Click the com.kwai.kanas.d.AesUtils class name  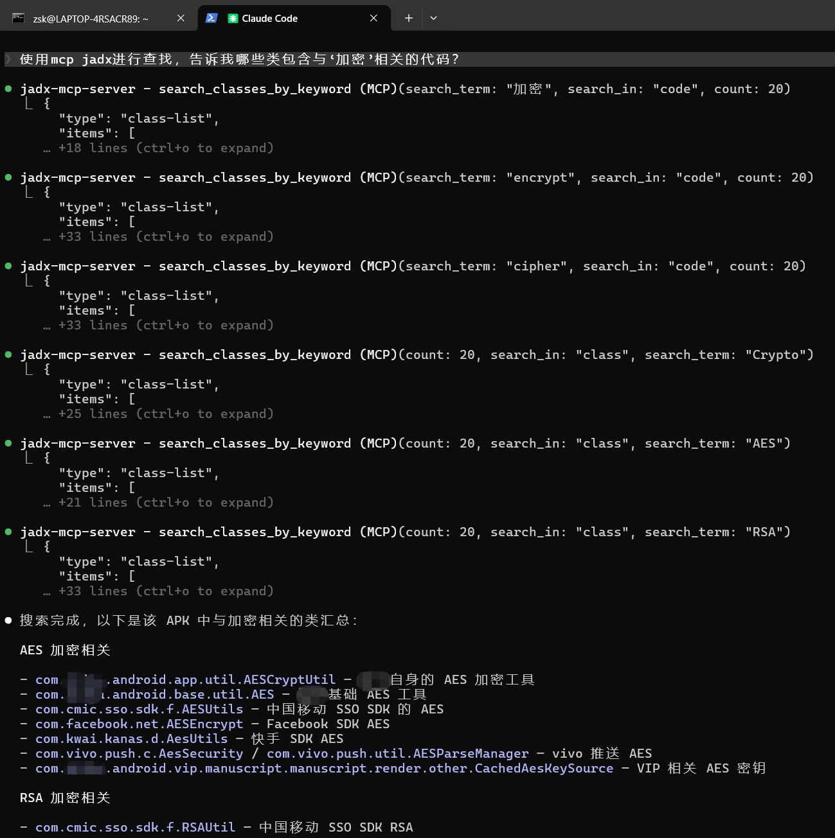[x=131, y=739]
